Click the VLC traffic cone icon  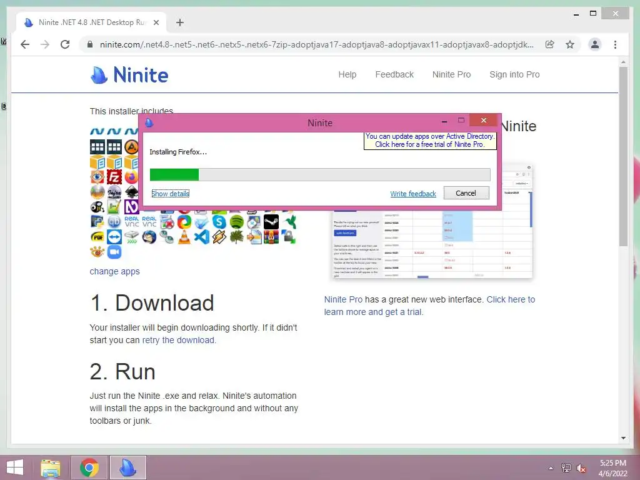pos(184,237)
